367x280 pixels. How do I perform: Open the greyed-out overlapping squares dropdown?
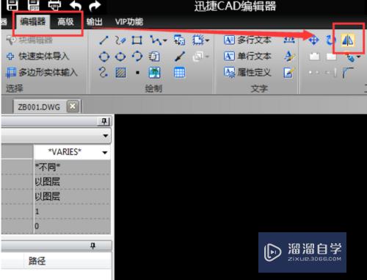tap(207, 57)
